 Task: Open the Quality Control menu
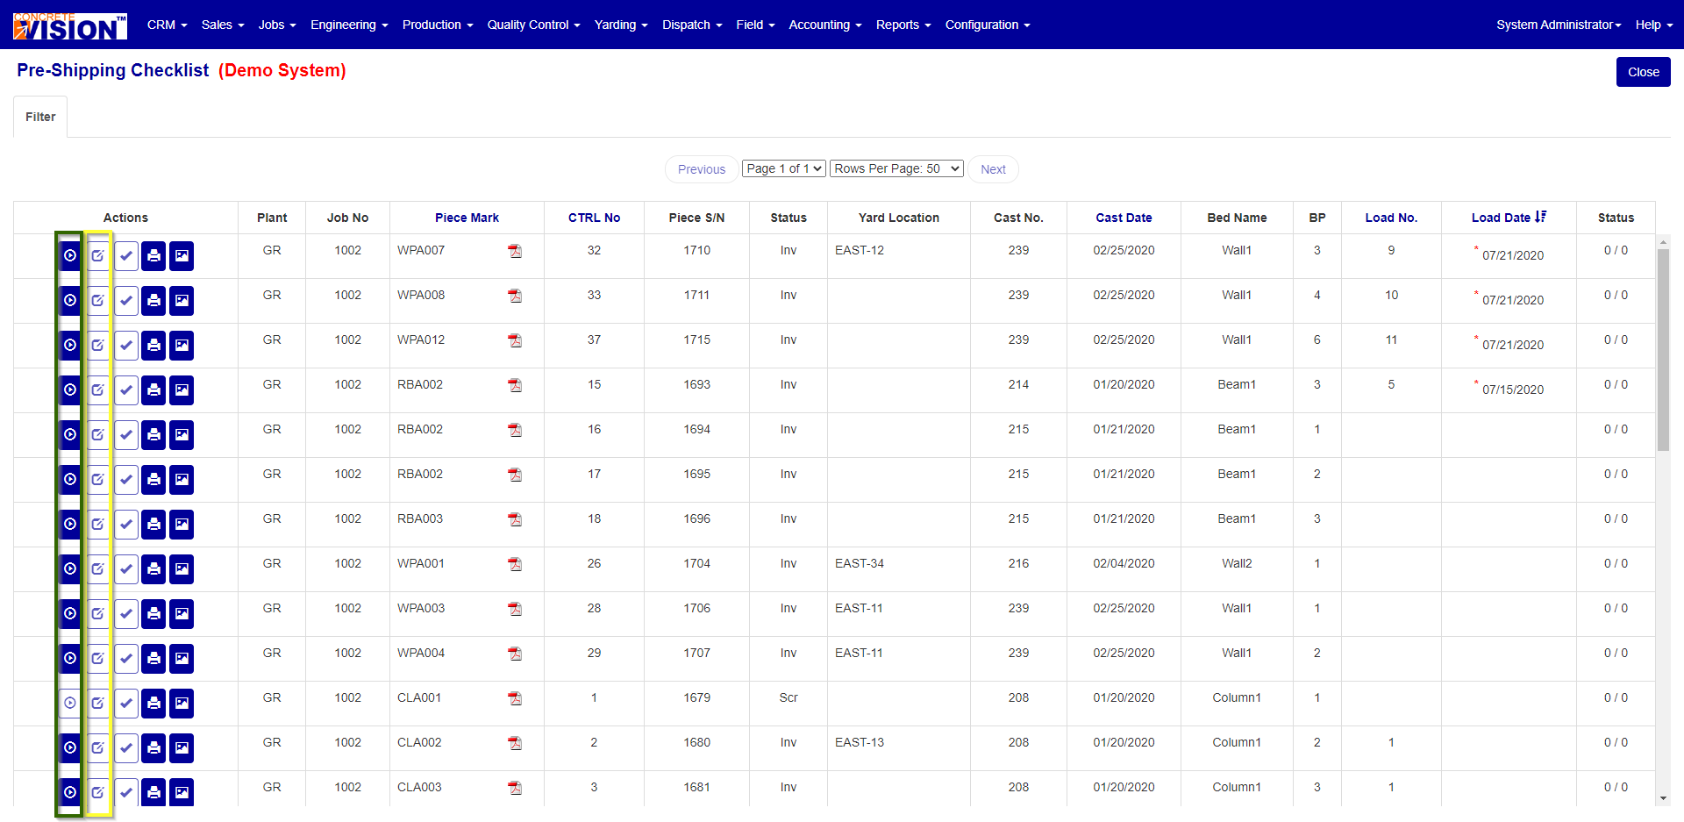[x=534, y=25]
